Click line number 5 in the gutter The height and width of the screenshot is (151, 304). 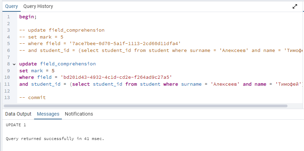[8, 44]
